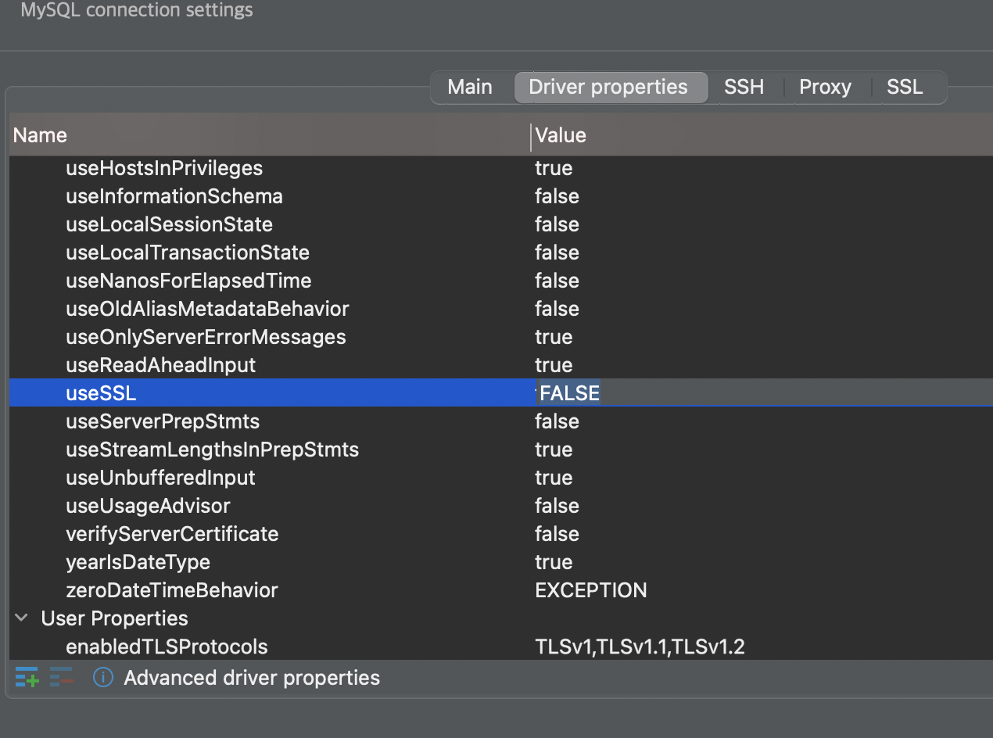Select the useInformationSchema property
The height and width of the screenshot is (738, 993).
pyautogui.click(x=174, y=196)
